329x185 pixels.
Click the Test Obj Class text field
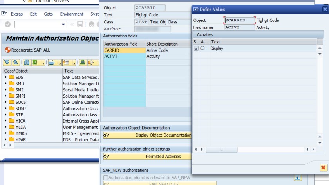point(170,22)
